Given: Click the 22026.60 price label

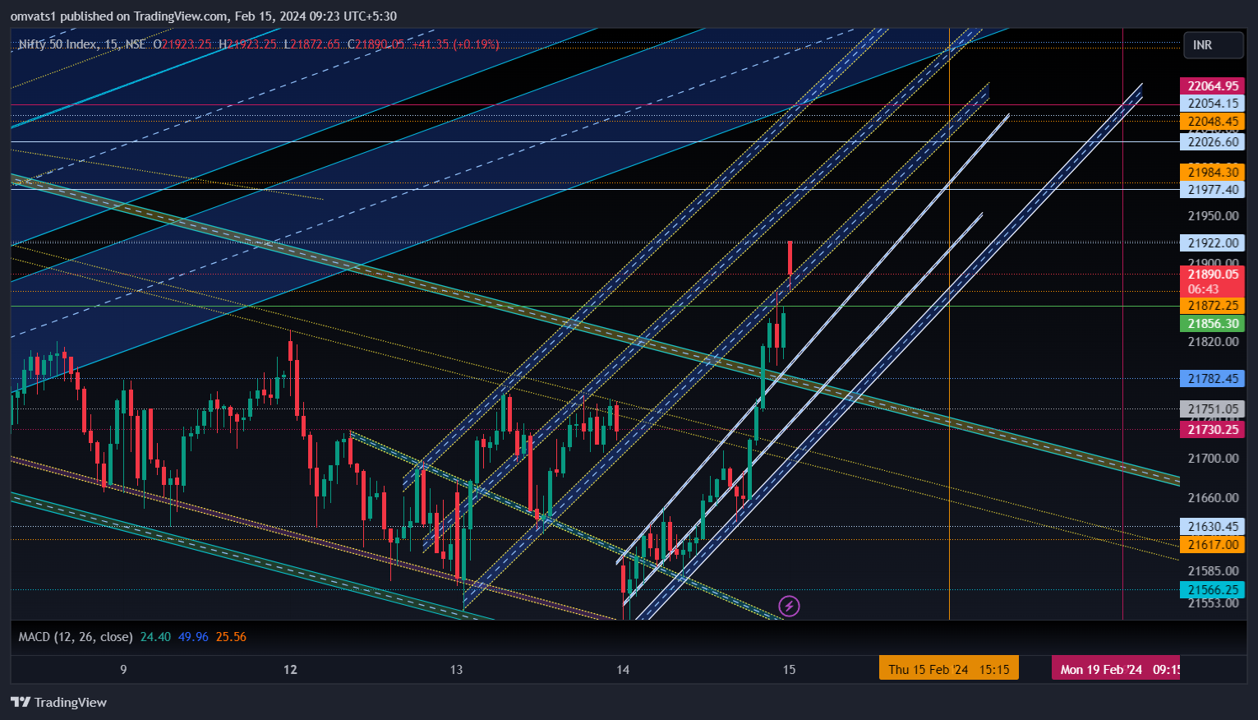Looking at the screenshot, I should 1212,142.
